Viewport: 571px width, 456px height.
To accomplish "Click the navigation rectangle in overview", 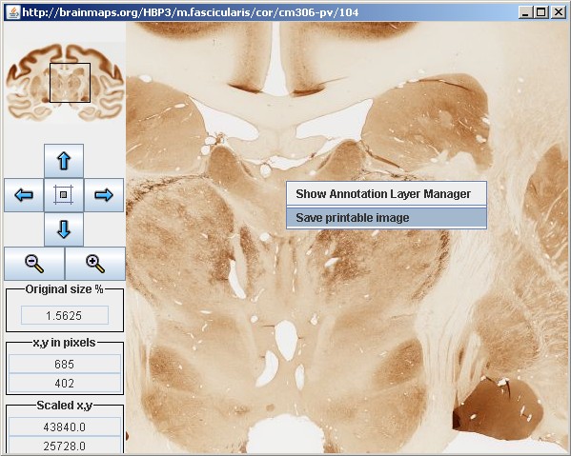I will (70, 83).
